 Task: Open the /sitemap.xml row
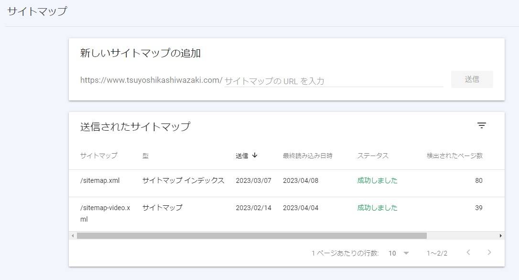[x=100, y=181]
